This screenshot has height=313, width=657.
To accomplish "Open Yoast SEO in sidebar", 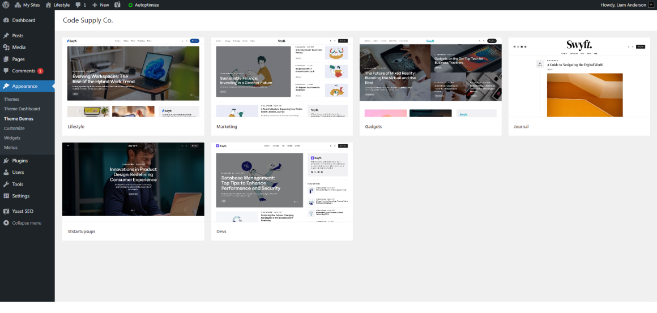I will pos(27,211).
